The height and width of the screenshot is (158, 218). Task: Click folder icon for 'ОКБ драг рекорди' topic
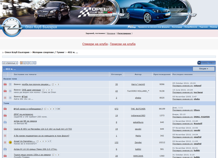pyautogui.click(x=5, y=91)
